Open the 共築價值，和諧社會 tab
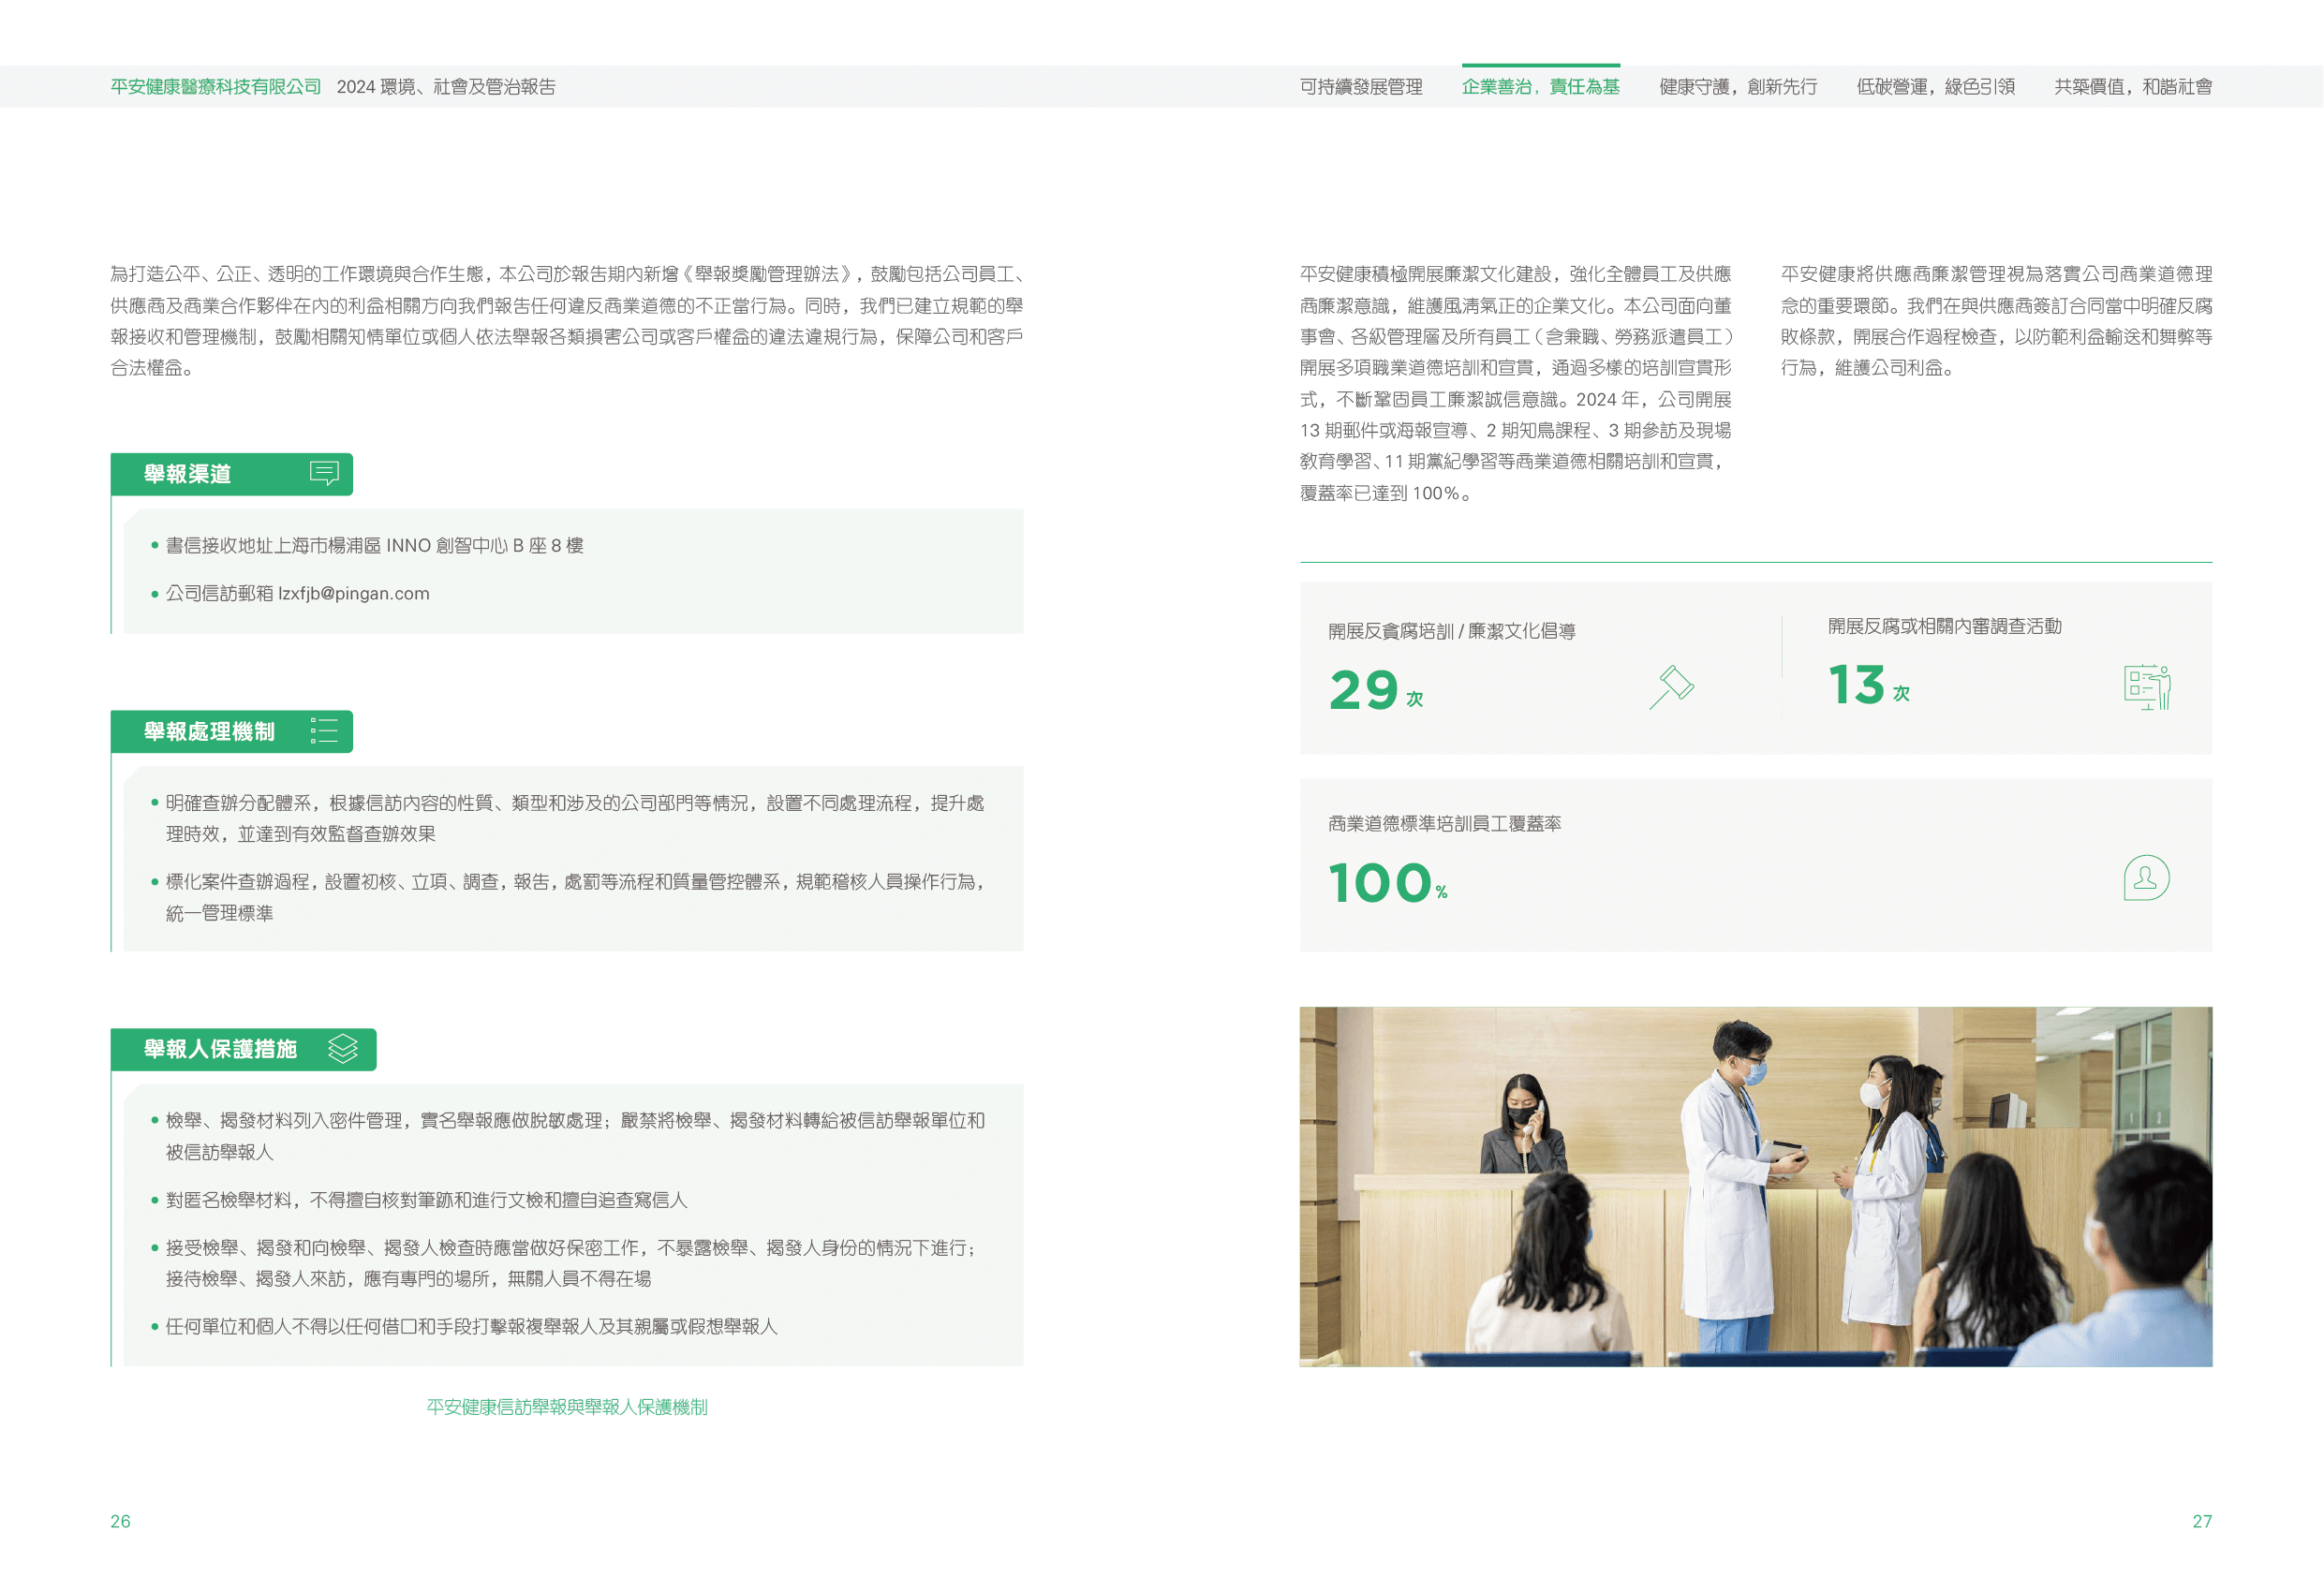This screenshot has width=2324, height=1577. (x=2132, y=87)
